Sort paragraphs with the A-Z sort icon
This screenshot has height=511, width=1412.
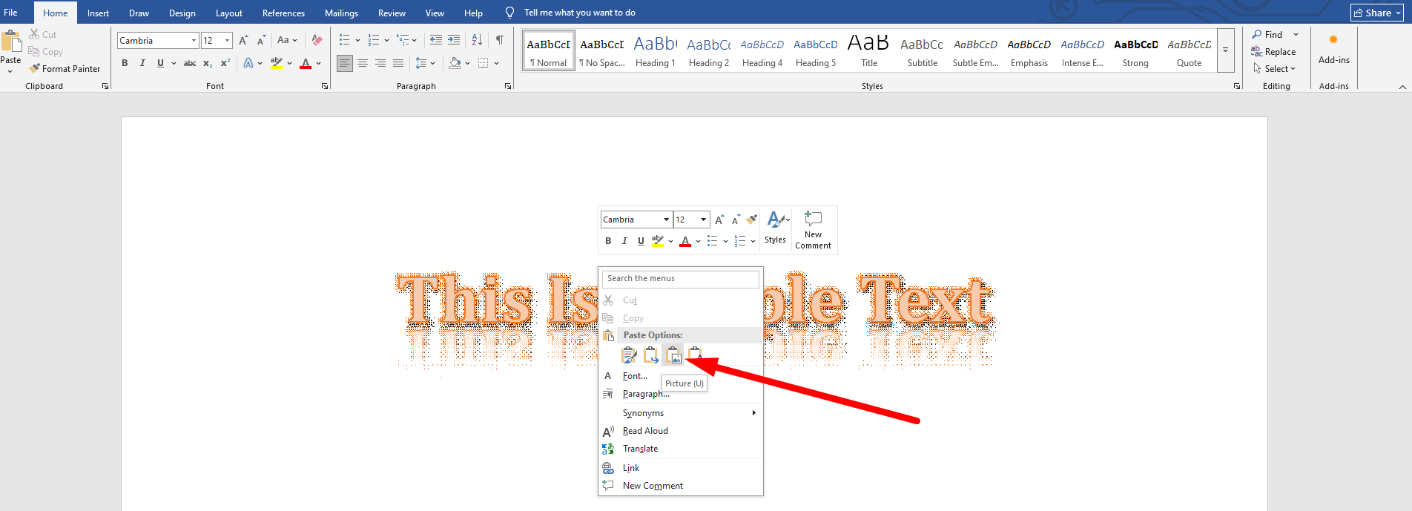coord(477,40)
